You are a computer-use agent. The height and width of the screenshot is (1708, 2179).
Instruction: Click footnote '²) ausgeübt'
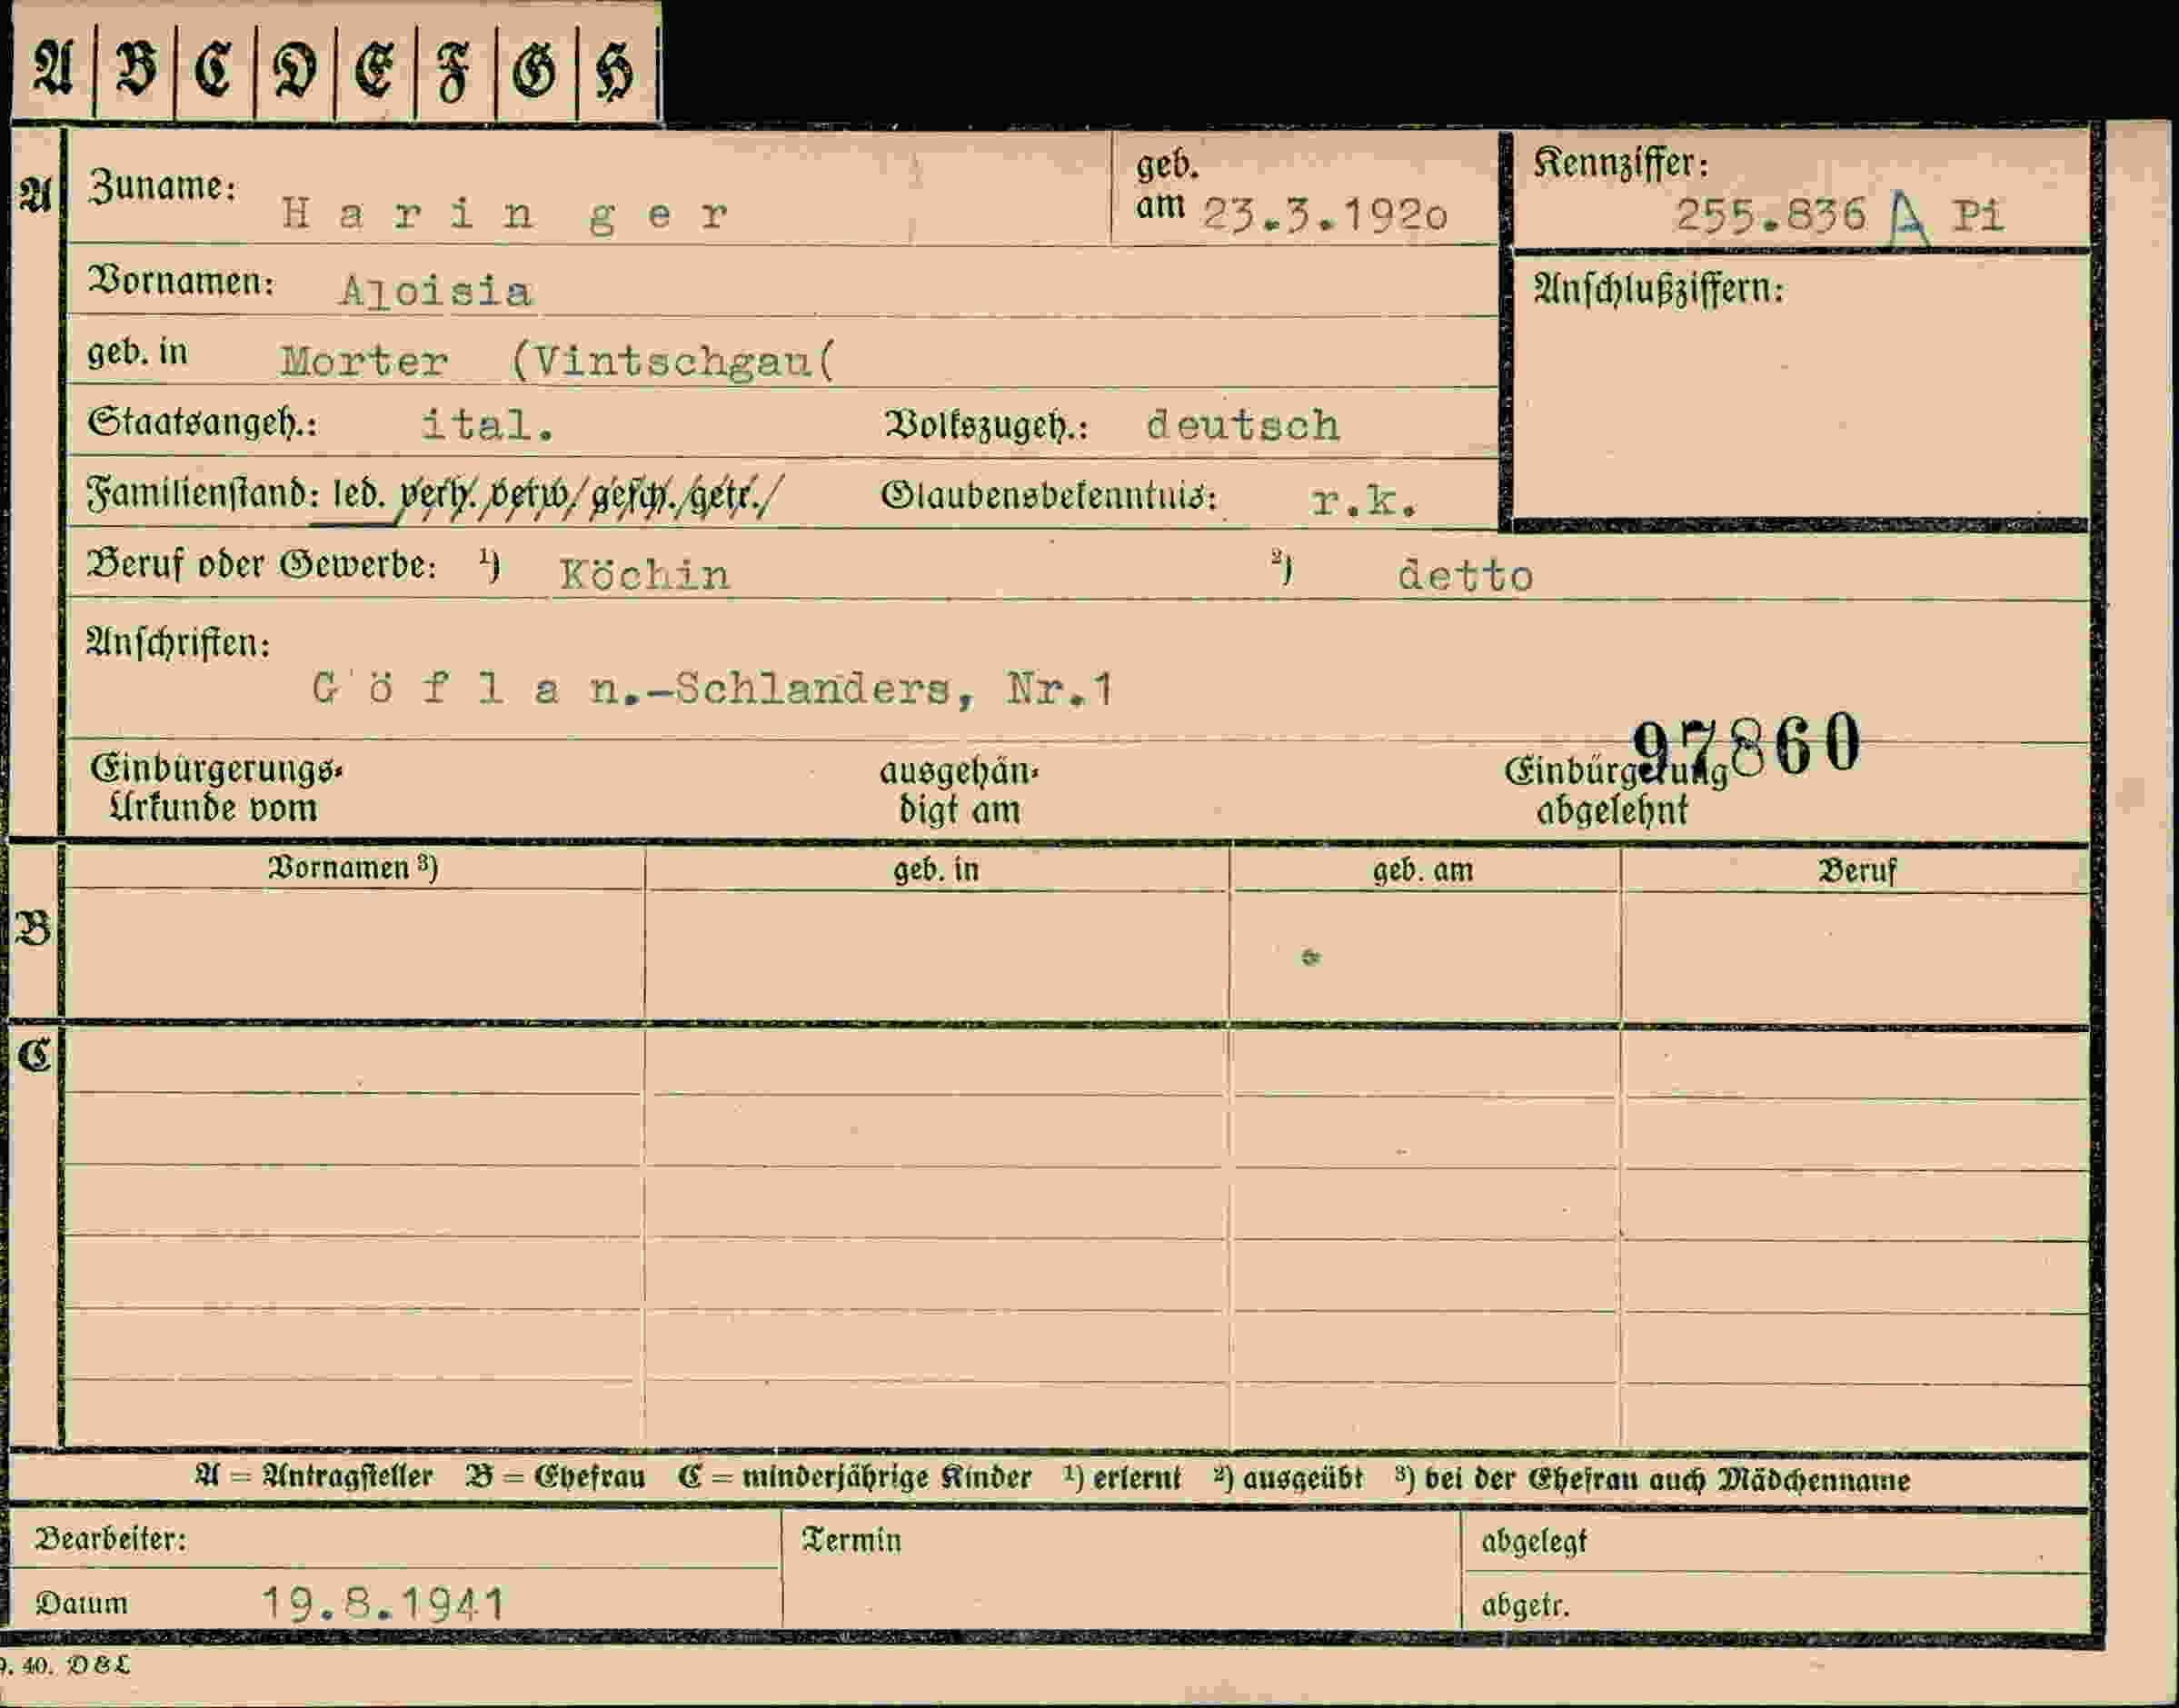[1288, 1480]
